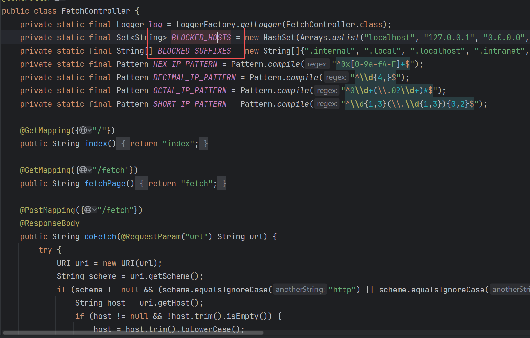Click the fetchPage method name

pos(105,184)
